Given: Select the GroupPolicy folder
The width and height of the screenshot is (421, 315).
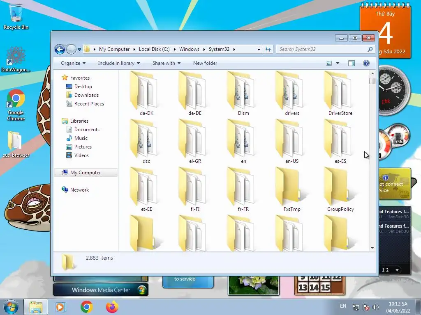Looking at the screenshot, I should (340, 189).
